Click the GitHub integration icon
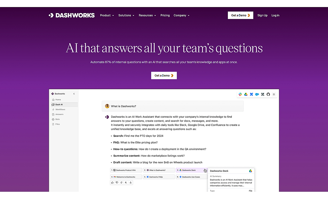The width and height of the screenshot is (328, 199). pos(268,94)
